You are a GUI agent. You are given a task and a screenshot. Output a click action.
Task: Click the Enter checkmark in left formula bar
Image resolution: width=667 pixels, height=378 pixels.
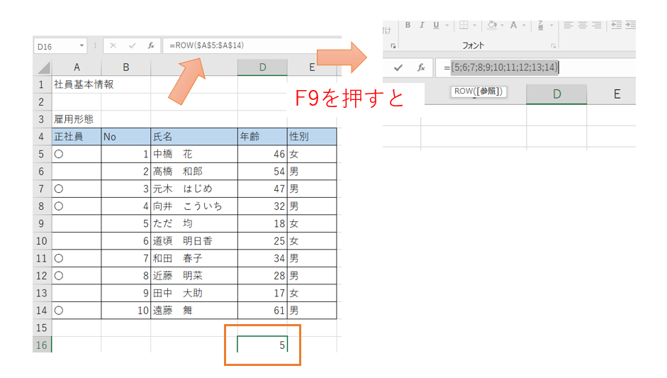pyautogui.click(x=133, y=45)
